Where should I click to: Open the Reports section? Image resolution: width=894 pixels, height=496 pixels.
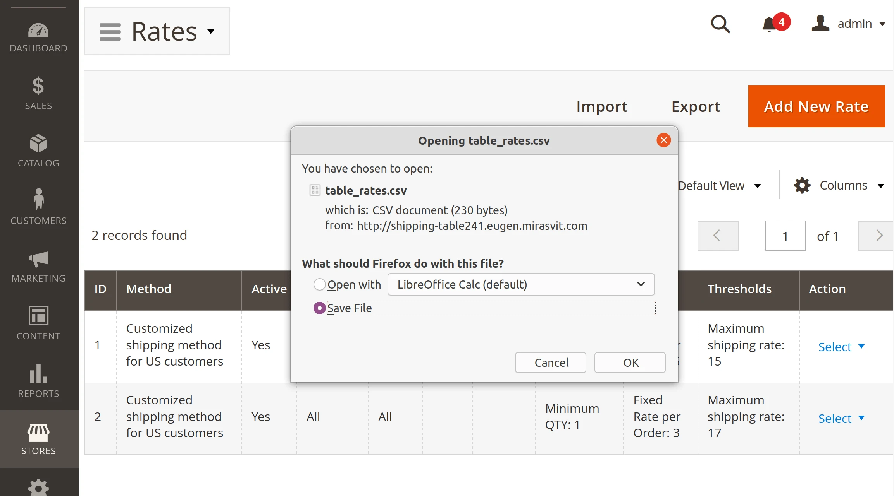pyautogui.click(x=38, y=381)
